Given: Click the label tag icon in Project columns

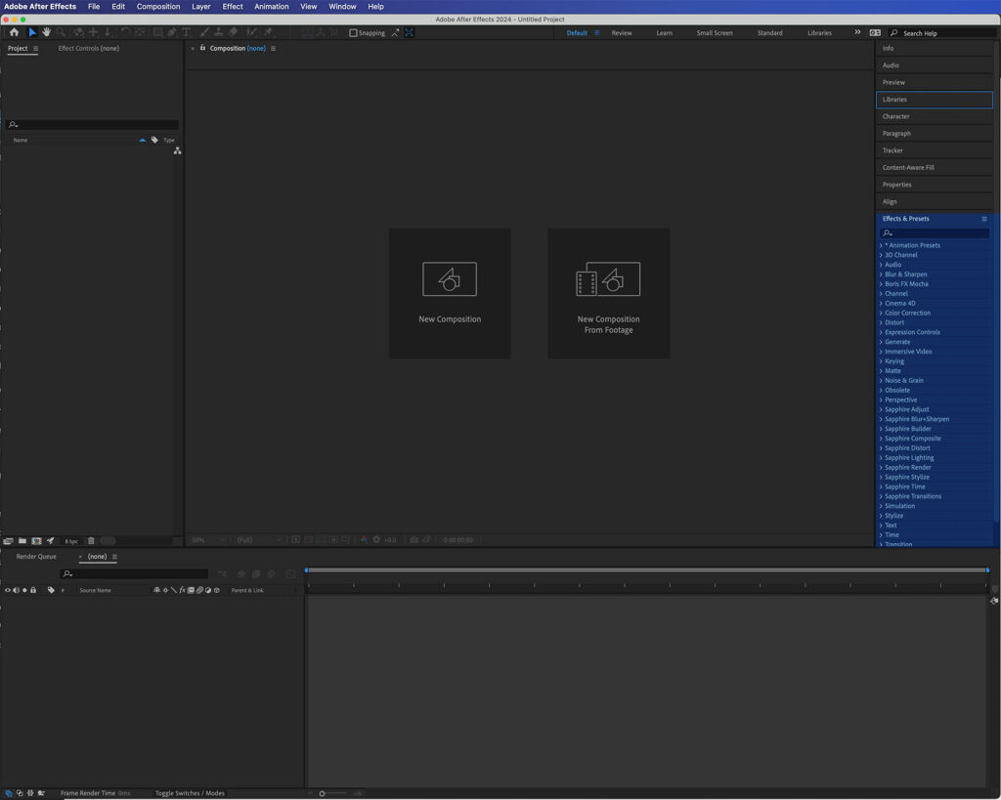Looking at the screenshot, I should (154, 140).
